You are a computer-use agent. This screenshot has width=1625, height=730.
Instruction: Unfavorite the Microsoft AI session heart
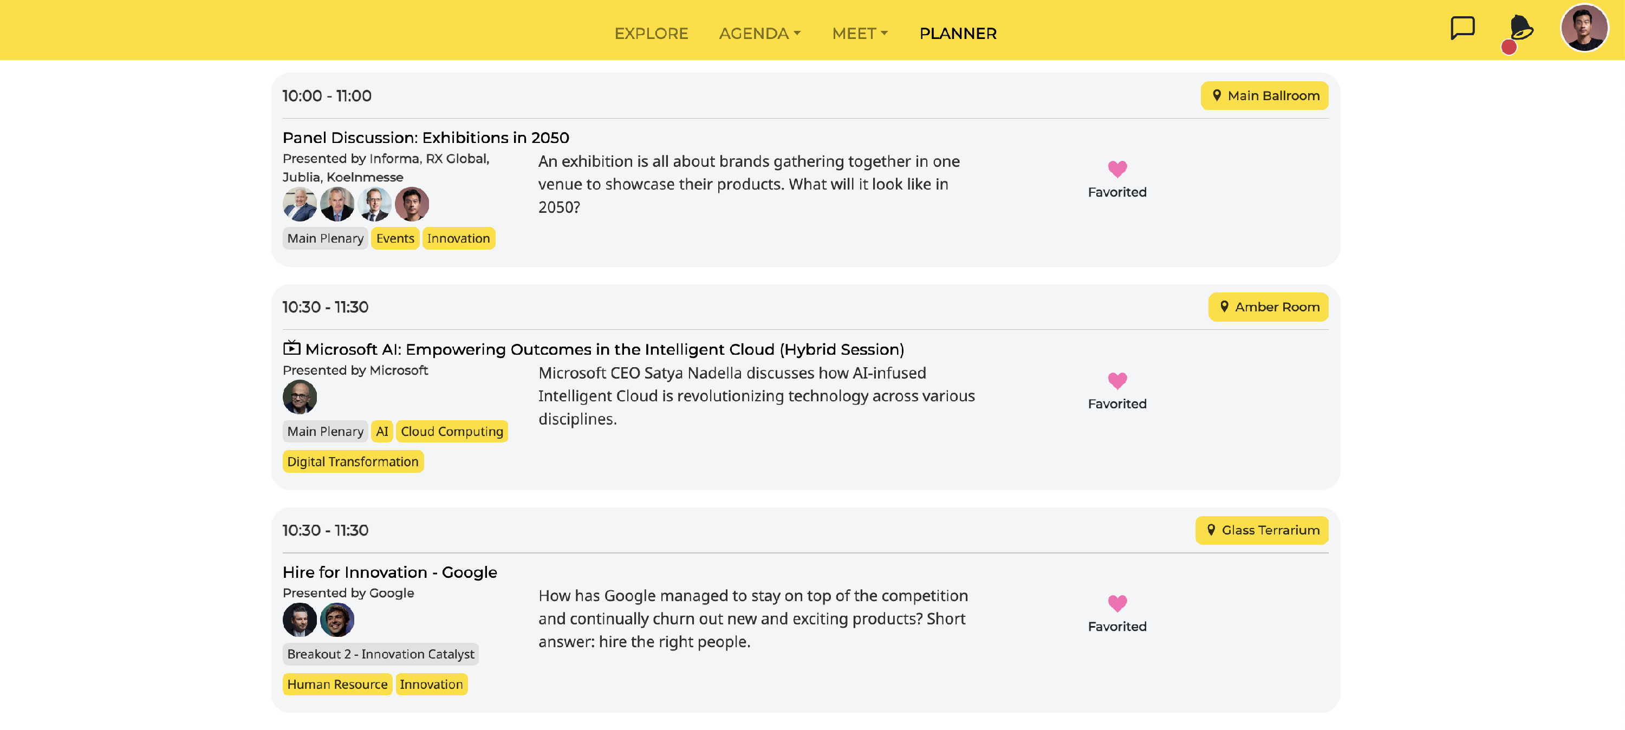point(1116,381)
